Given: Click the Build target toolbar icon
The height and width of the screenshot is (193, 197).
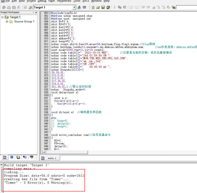Looking at the screenshot, I should [9, 7].
